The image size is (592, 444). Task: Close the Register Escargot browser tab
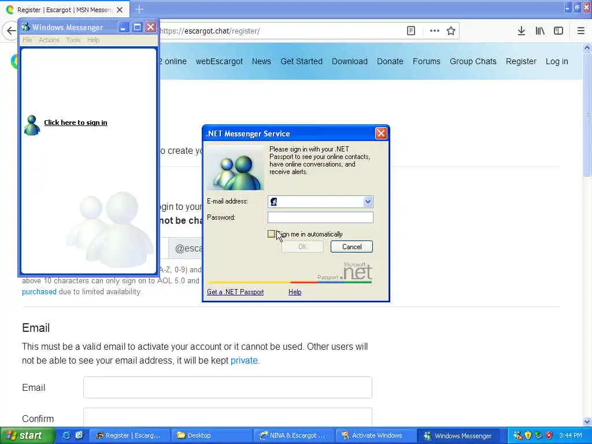click(x=120, y=10)
